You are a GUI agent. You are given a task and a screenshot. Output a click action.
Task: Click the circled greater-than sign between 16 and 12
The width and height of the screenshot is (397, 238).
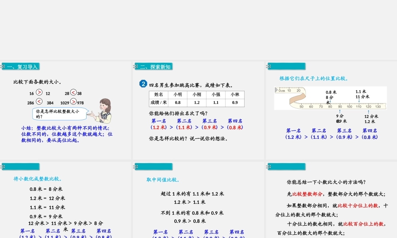tap(39, 93)
